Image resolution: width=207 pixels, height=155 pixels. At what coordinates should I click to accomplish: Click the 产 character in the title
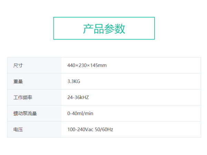pos(88,29)
